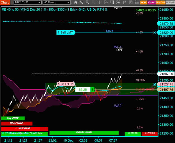The image size is (175, 143).
Task: Click the 21820.00 limit price marker
Action: click(166, 33)
